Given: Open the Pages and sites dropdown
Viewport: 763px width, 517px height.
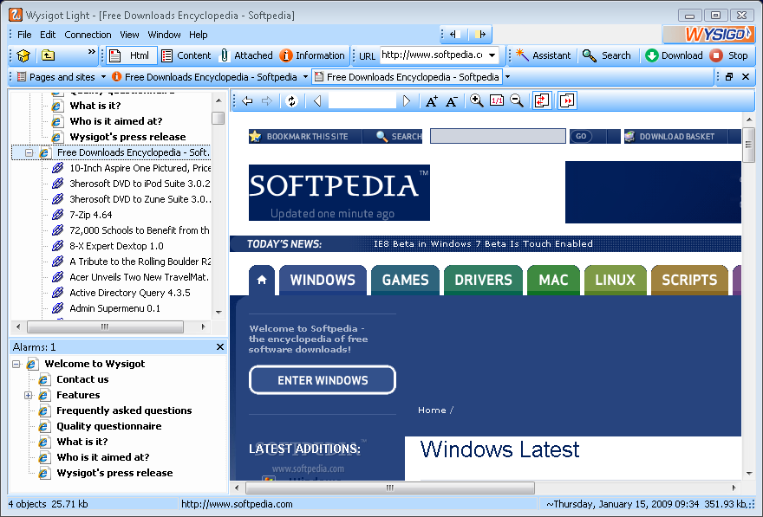Looking at the screenshot, I should [x=103, y=77].
